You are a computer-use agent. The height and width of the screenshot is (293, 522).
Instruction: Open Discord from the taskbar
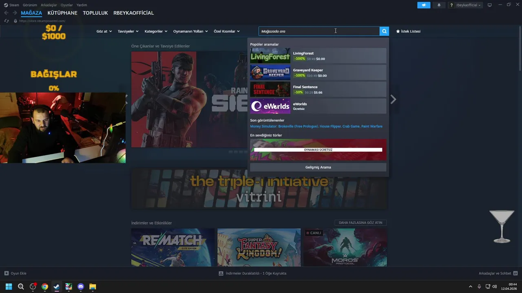81,286
